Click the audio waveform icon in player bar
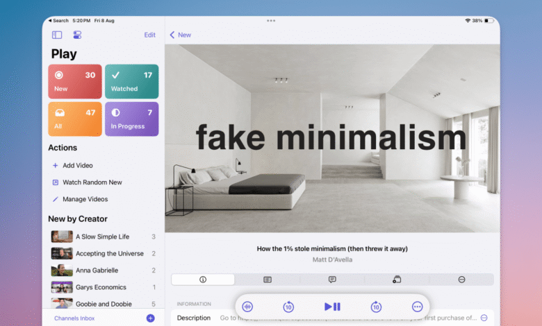This screenshot has width=542, height=326. pyautogui.click(x=247, y=307)
